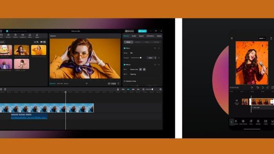274x154 pixels.
Task: Open the 1080P resolution dropdown on the phone
Action: (262, 38)
